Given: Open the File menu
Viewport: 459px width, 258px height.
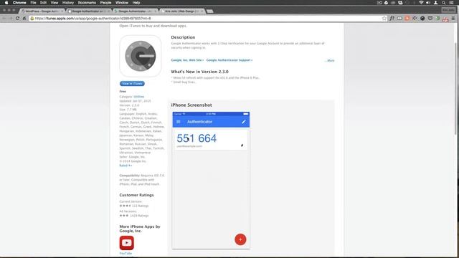Looking at the screenshot, I should click(33, 3).
